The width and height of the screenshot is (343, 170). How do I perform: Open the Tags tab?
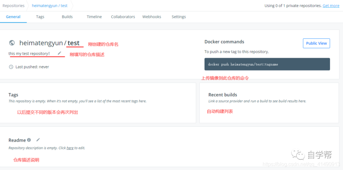[40, 17]
